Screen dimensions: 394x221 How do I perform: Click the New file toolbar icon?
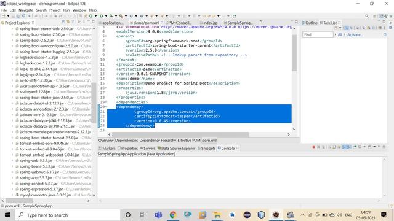tap(4, 16)
